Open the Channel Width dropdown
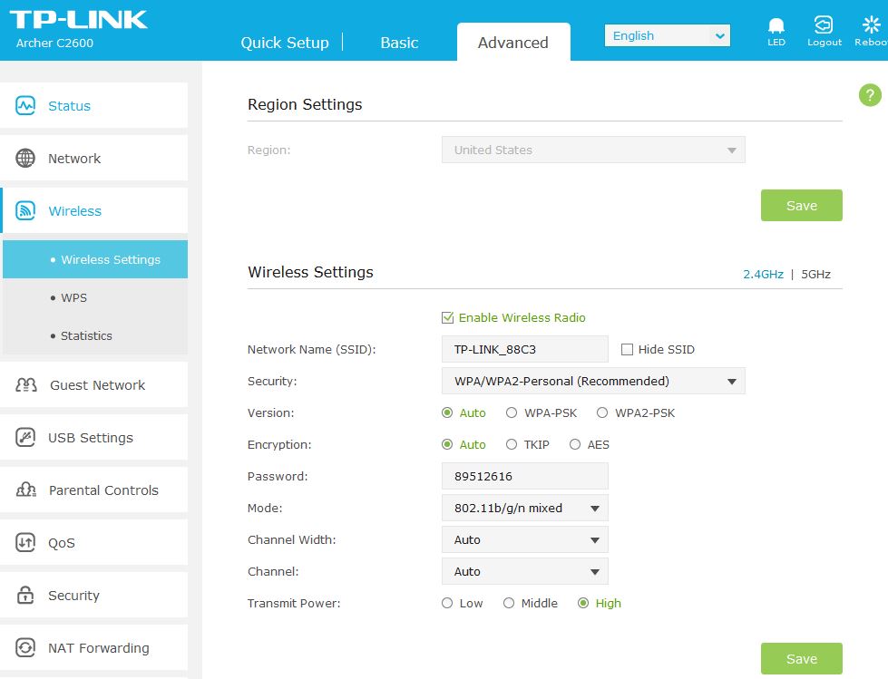 coord(525,539)
